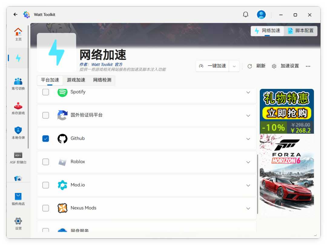
Task: Click the platform list scrollbar
Action: (258, 184)
